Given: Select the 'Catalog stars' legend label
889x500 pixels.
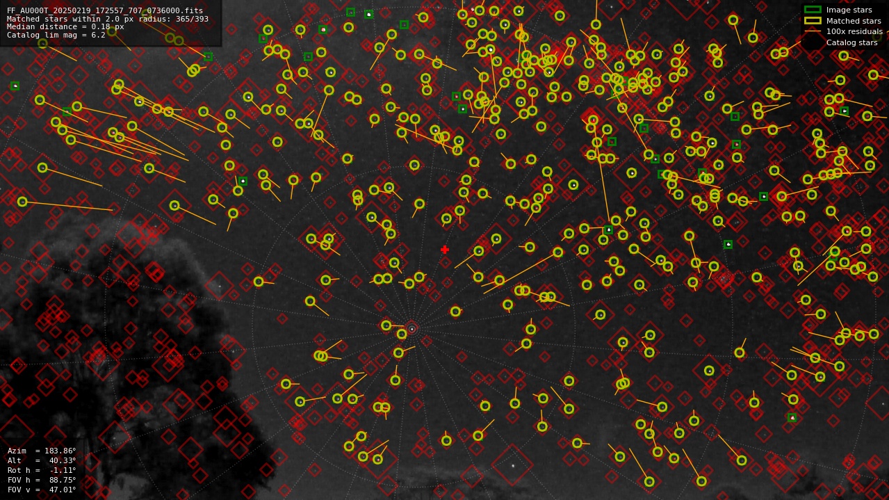Looking at the screenshot, I should pos(851,43).
